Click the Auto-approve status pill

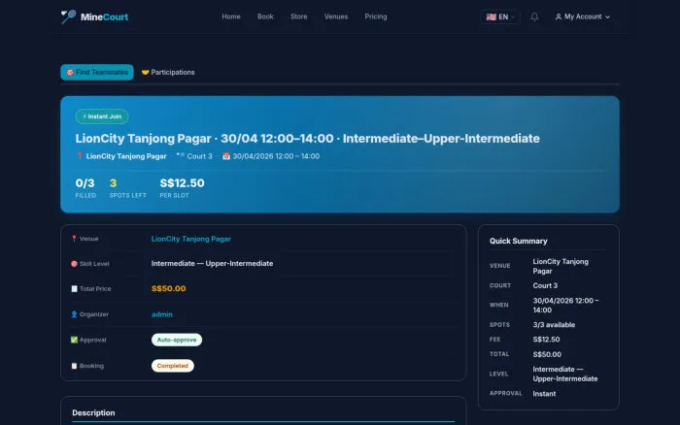pos(177,340)
